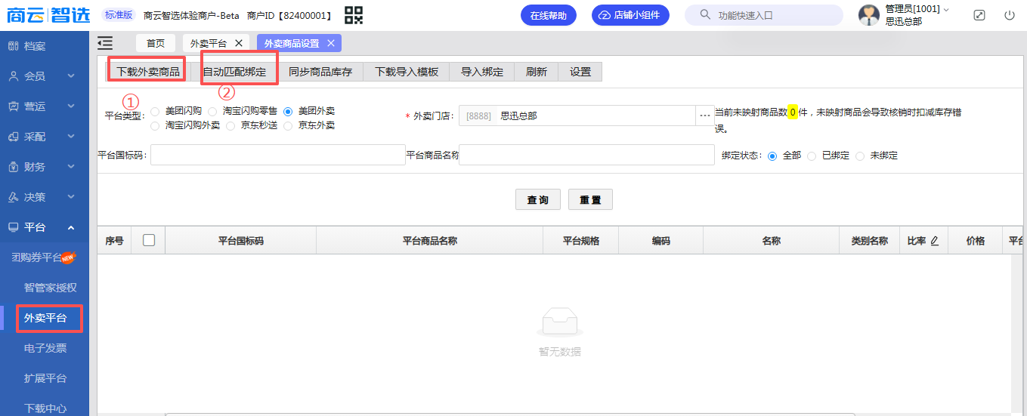Close the 外卖商品设置 tab

coord(331,43)
